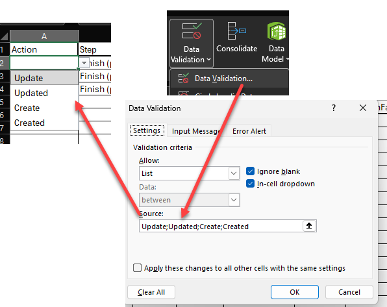Open the help question mark in dialog
Screen dimensions: 387x307
[x=334, y=108]
